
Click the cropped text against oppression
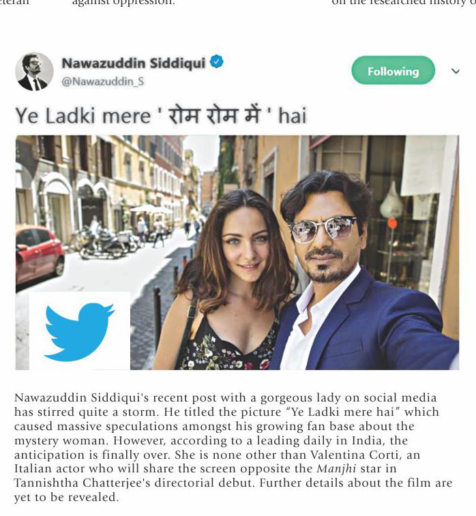[x=123, y=3]
